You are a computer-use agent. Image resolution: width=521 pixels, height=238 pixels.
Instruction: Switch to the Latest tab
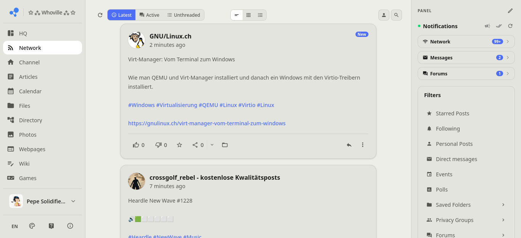point(121,15)
